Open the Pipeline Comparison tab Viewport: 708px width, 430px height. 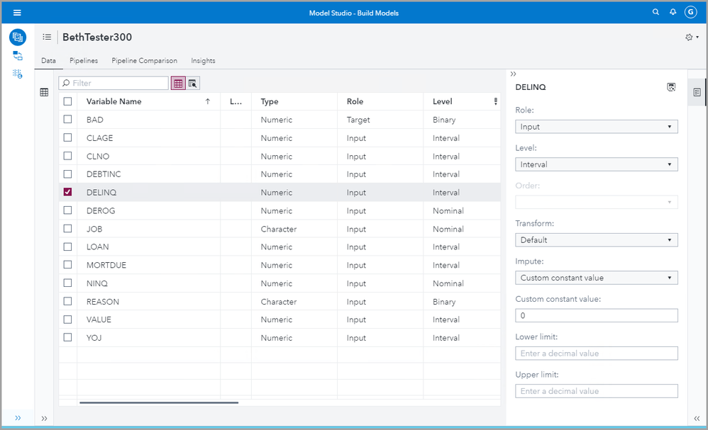(144, 61)
